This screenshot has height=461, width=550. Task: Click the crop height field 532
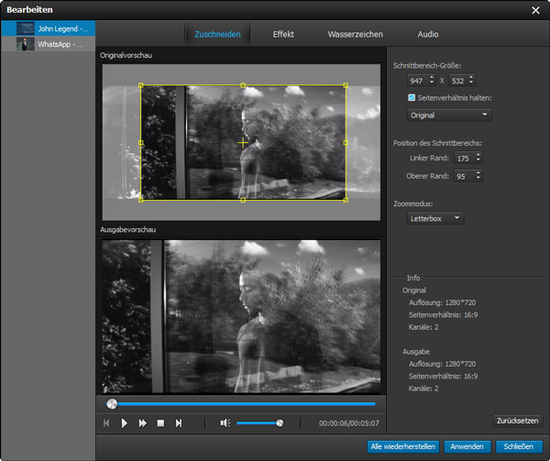pyautogui.click(x=458, y=81)
